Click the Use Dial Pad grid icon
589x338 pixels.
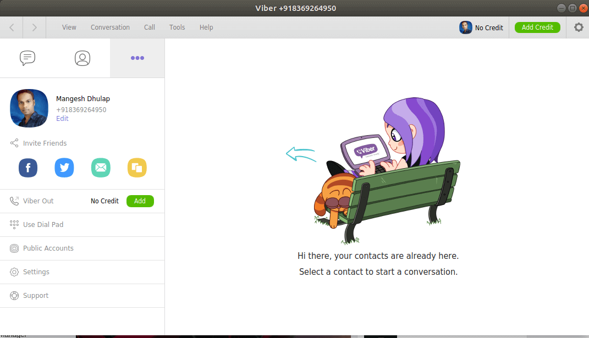[14, 225]
